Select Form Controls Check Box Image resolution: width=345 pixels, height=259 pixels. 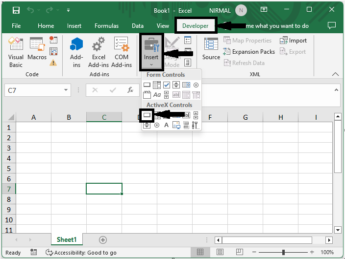[x=167, y=85]
